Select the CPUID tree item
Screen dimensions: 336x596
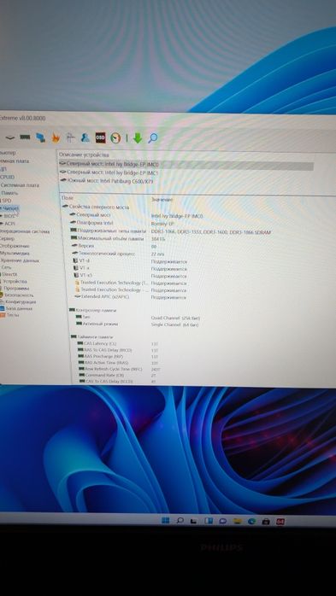[7, 177]
